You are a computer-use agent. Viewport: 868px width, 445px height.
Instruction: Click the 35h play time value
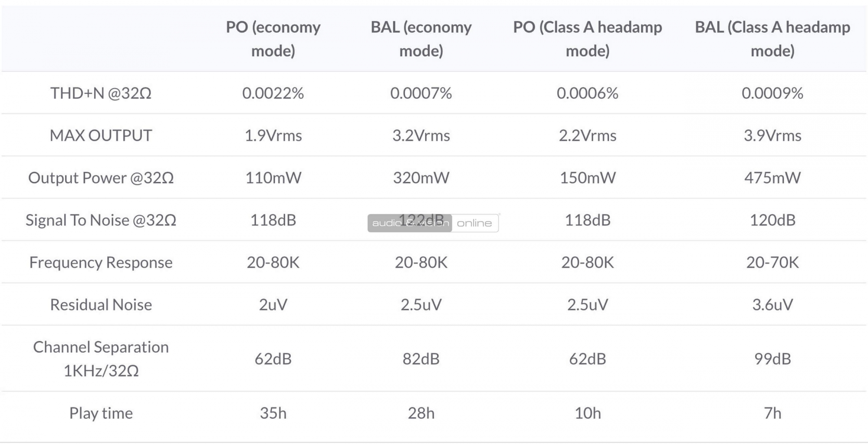click(x=273, y=413)
